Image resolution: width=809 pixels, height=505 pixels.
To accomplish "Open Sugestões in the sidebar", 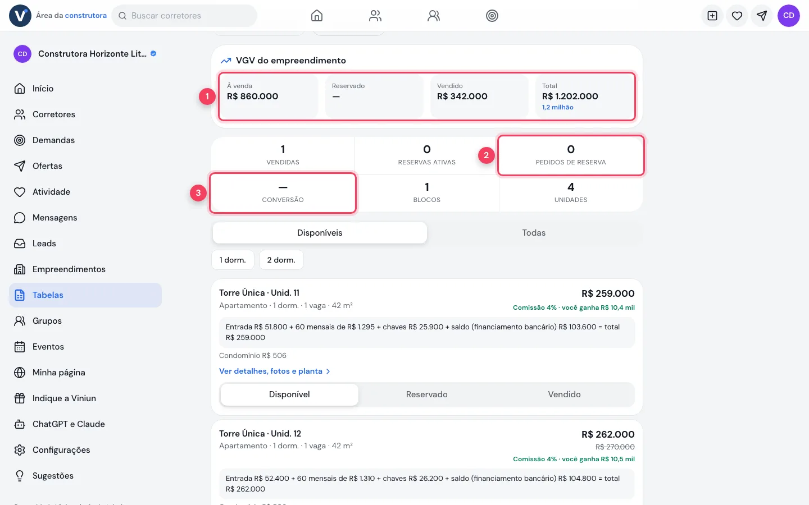I will click(85, 476).
